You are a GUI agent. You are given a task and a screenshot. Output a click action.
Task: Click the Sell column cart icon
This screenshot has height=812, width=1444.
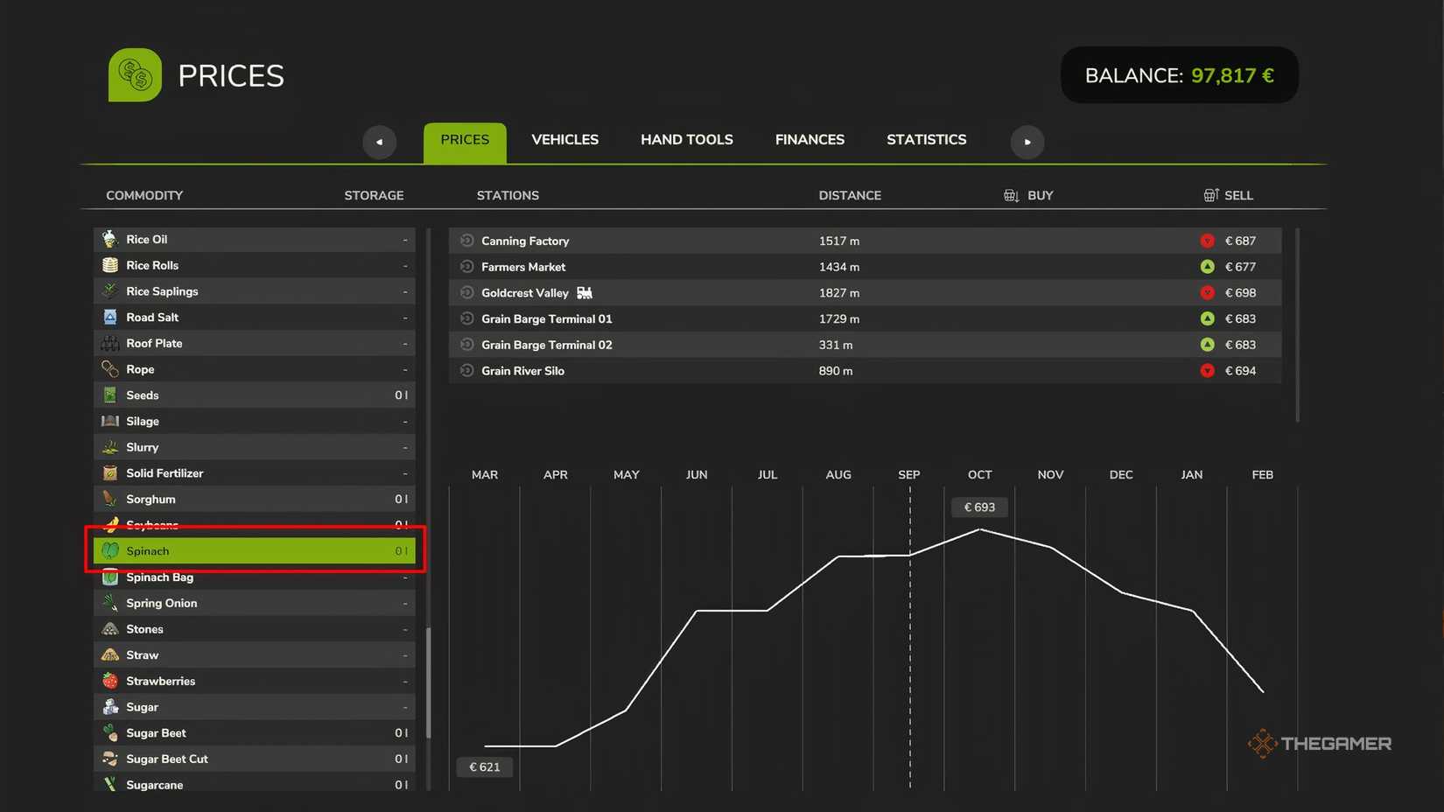tap(1210, 195)
